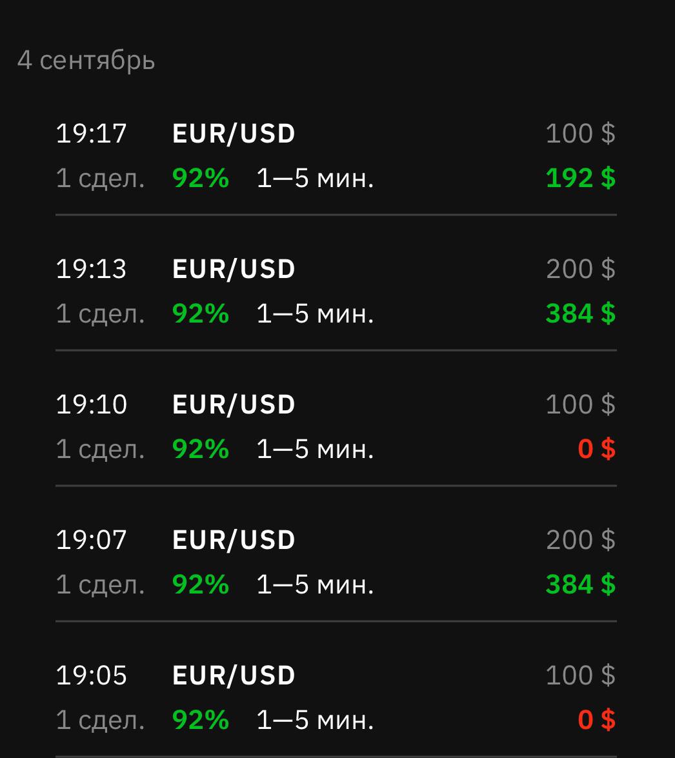
Task: Click 1 сдел. label in 19:07 row
Action: [x=100, y=584]
